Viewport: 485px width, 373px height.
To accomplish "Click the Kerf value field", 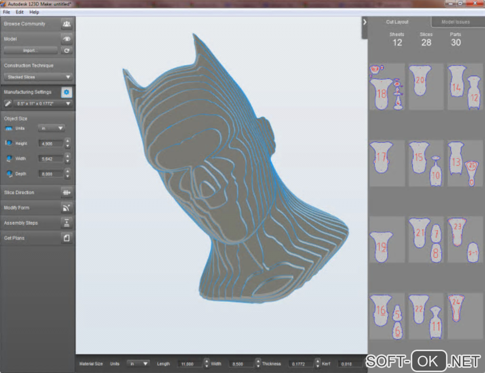I will 350,364.
